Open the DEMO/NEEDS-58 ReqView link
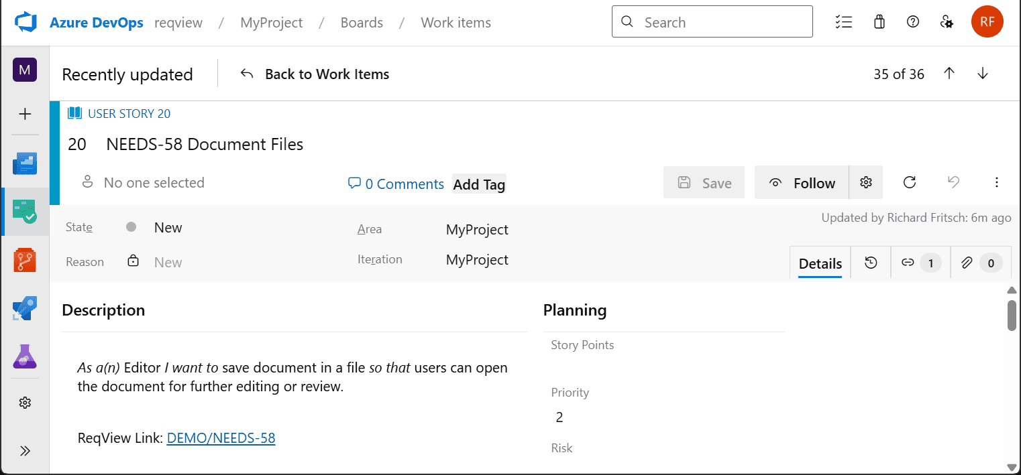Image resolution: width=1021 pixels, height=475 pixels. 221,437
